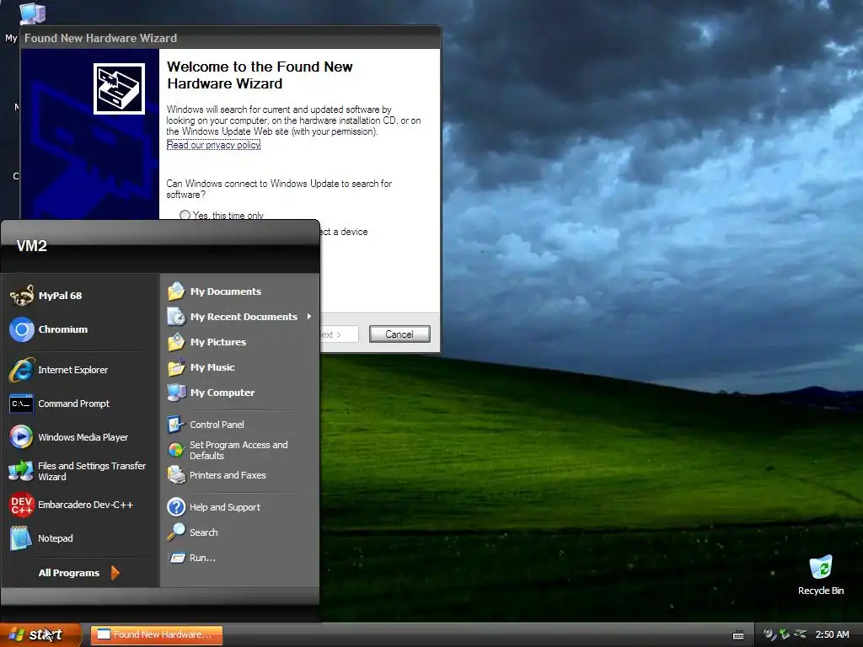This screenshot has height=647, width=863.
Task: Click the My Music folder icon
Action: click(176, 367)
